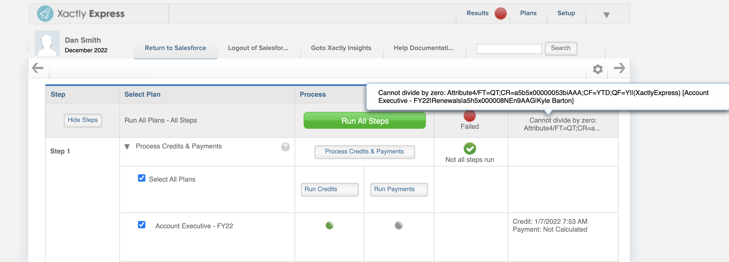Open the settings gear icon
Viewport: 729px width, 262px height.
coord(597,69)
